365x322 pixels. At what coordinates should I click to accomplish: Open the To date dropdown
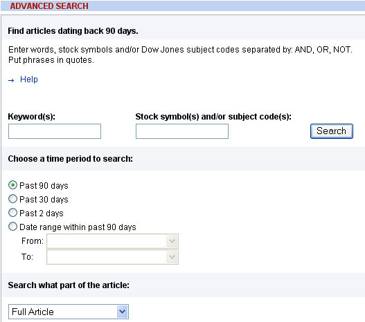pos(112,257)
